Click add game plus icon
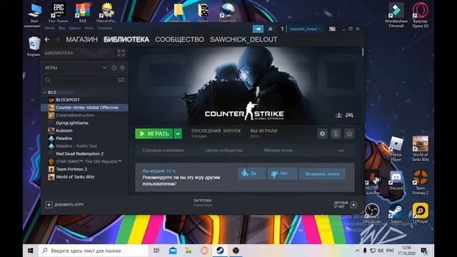This screenshot has width=457, height=257. coord(49,205)
